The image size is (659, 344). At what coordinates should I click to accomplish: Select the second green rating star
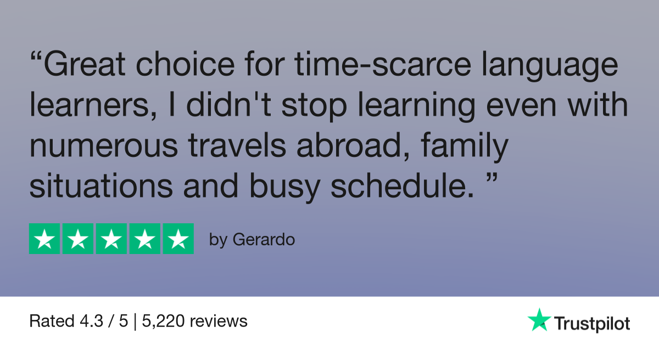[78, 239]
